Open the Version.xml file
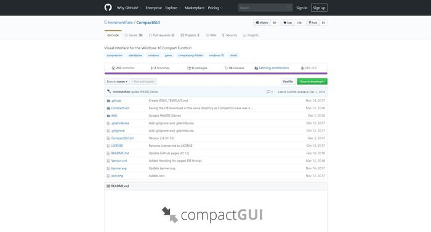The width and height of the screenshot is (431, 232). [119, 160]
